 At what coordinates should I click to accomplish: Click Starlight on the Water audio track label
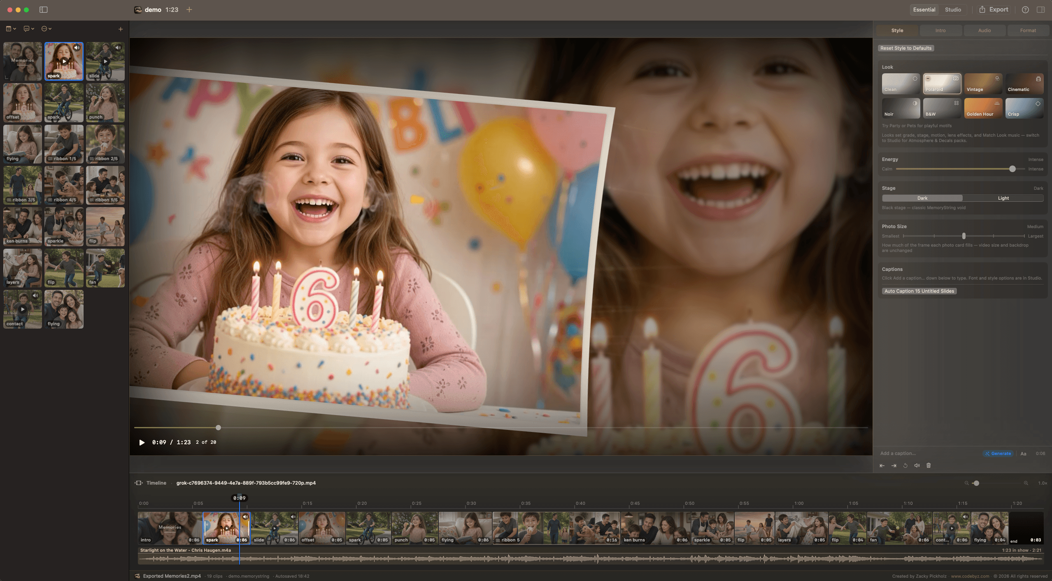185,551
